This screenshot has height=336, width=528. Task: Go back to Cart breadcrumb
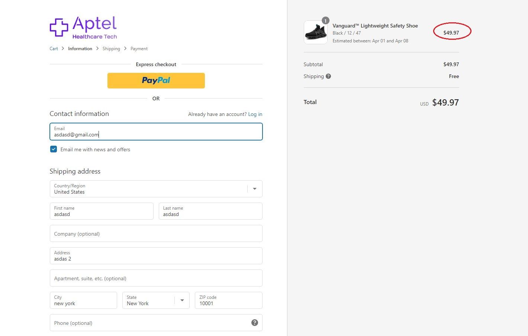pyautogui.click(x=54, y=49)
